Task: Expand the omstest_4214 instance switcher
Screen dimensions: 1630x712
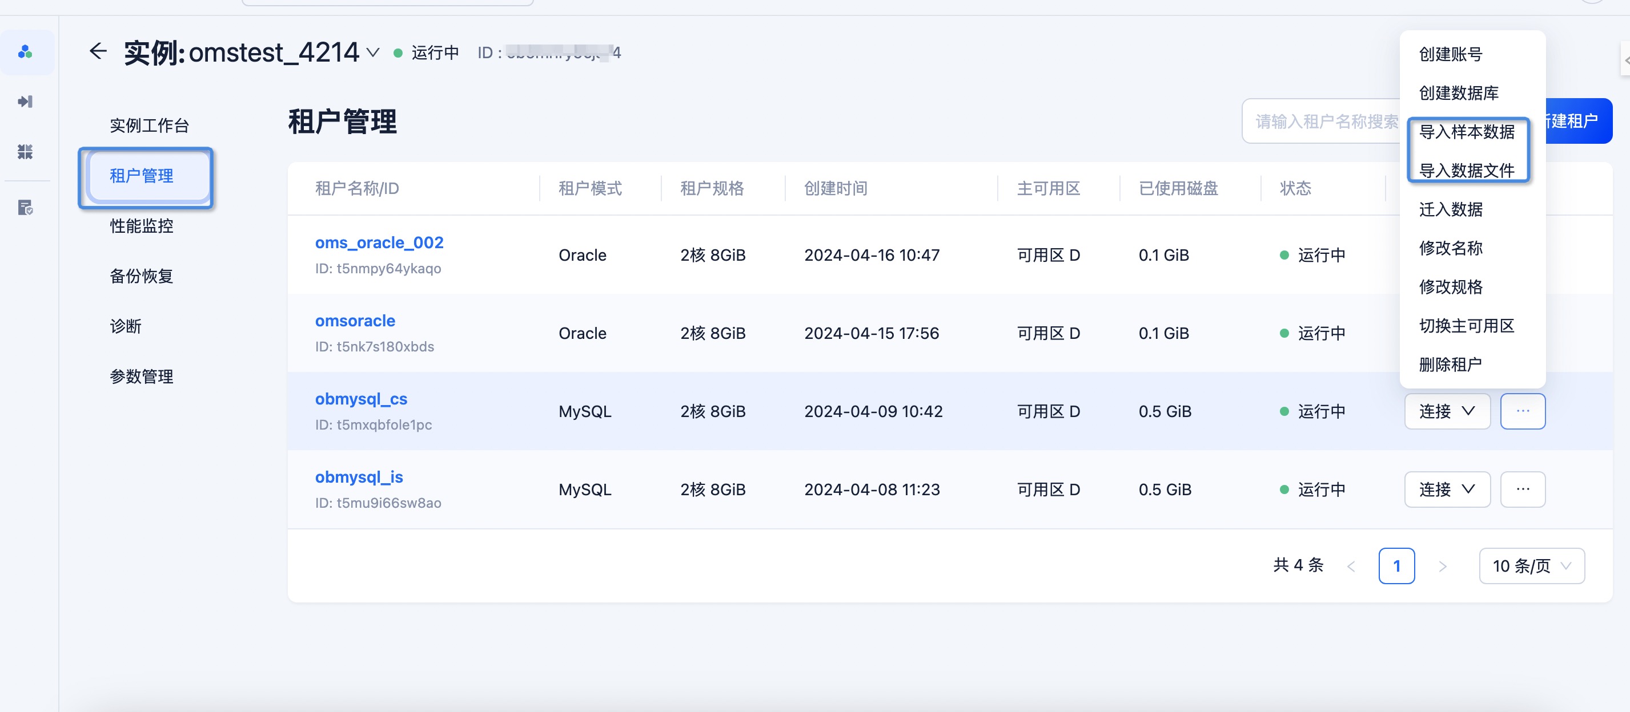Action: (x=374, y=52)
